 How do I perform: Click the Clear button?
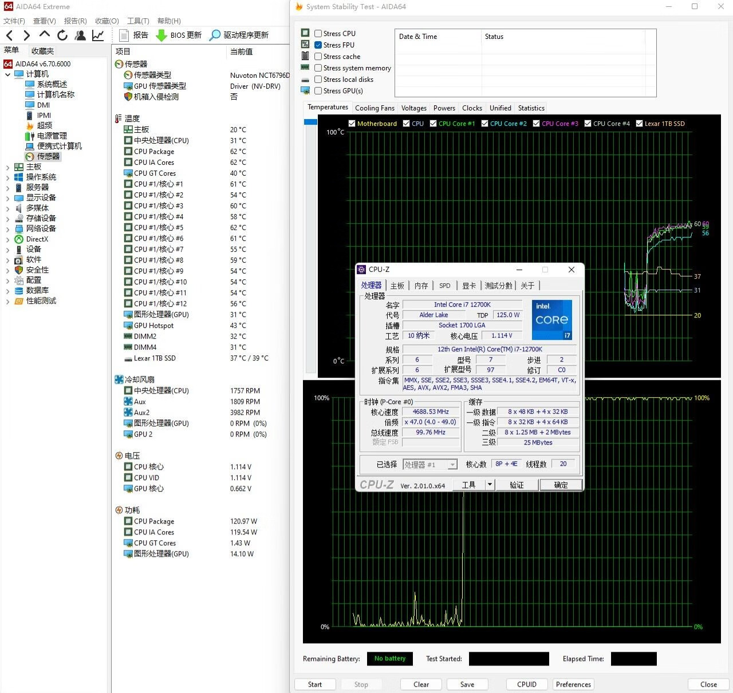tap(421, 684)
